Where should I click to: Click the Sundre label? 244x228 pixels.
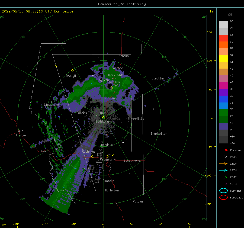click(x=82, y=112)
